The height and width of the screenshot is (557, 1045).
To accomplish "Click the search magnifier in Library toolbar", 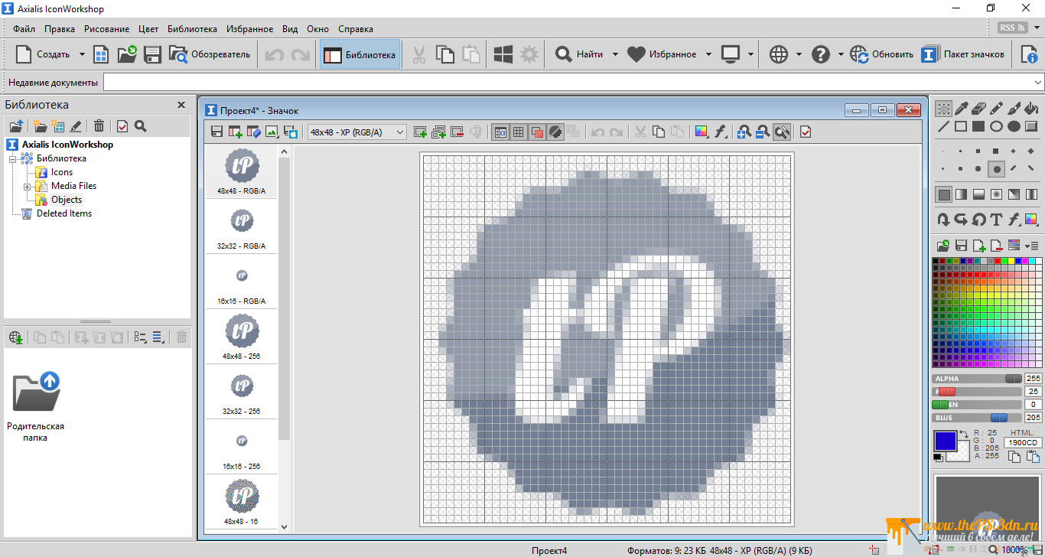I will click(x=141, y=126).
